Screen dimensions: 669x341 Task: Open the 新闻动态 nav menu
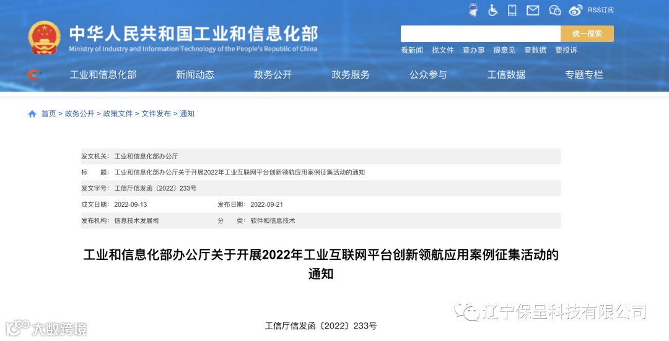click(195, 75)
